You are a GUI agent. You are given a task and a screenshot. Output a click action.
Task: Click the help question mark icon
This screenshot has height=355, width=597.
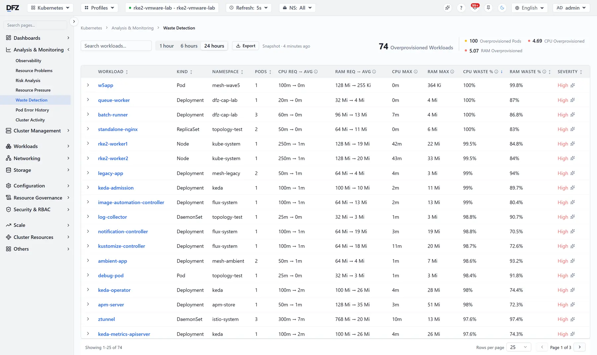(461, 8)
